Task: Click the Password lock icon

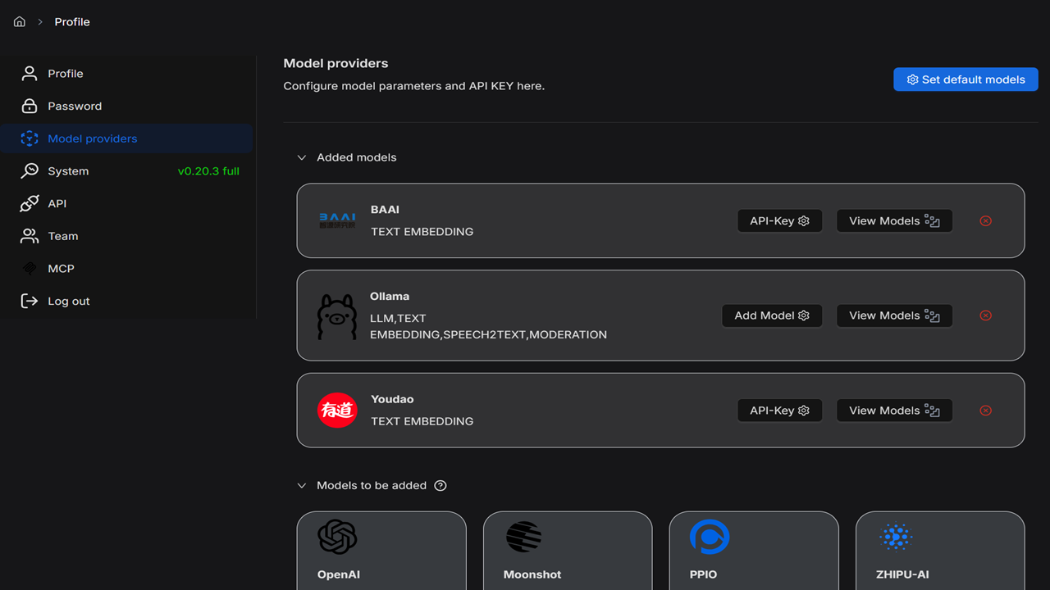Action: point(30,106)
